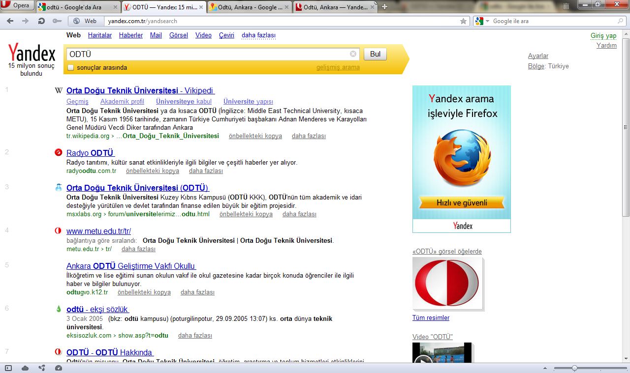Click the 'Giriş yap' sign-in link
This screenshot has width=630, height=373.
(x=603, y=36)
